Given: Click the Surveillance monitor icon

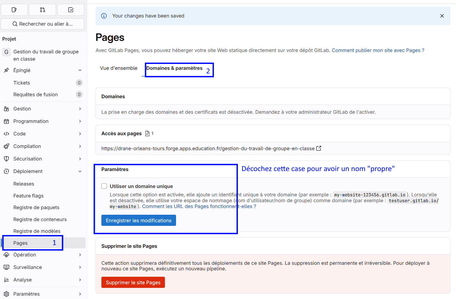Looking at the screenshot, I should (6, 267).
